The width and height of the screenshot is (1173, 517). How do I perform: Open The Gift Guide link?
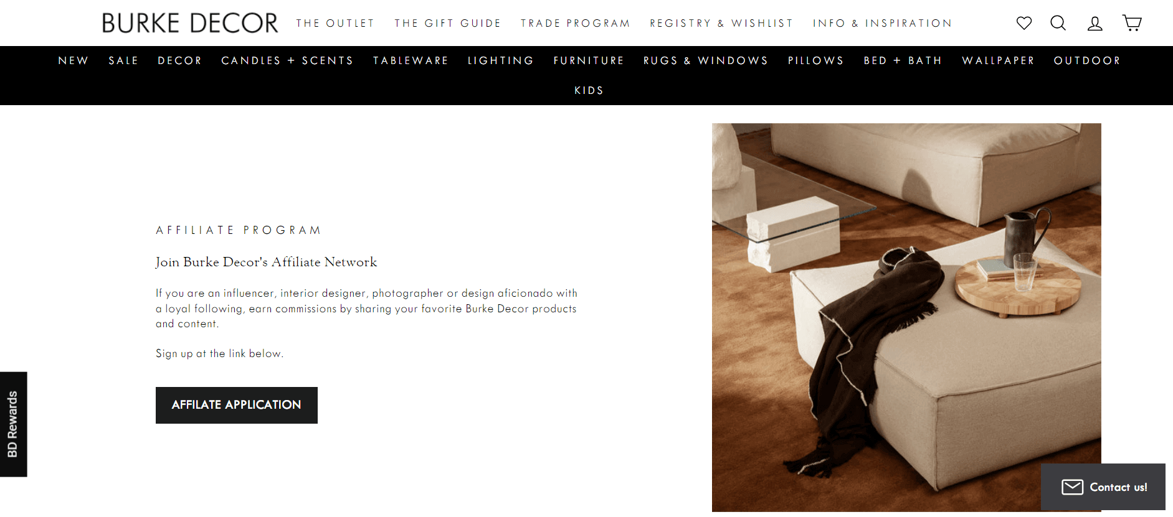pos(448,24)
